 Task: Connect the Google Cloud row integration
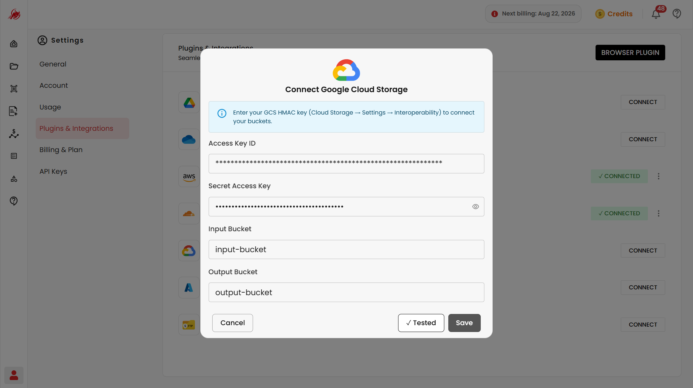pos(643,251)
